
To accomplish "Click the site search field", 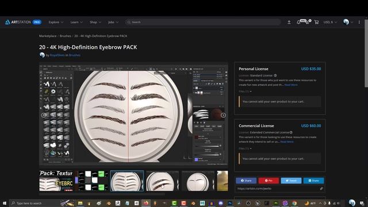I will 203,22.
